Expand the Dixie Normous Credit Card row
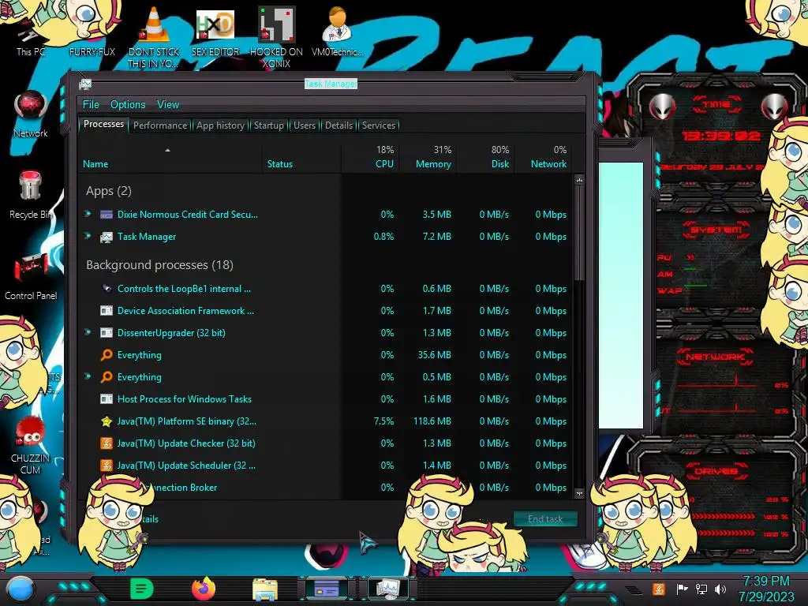This screenshot has height=606, width=808. coord(88,213)
